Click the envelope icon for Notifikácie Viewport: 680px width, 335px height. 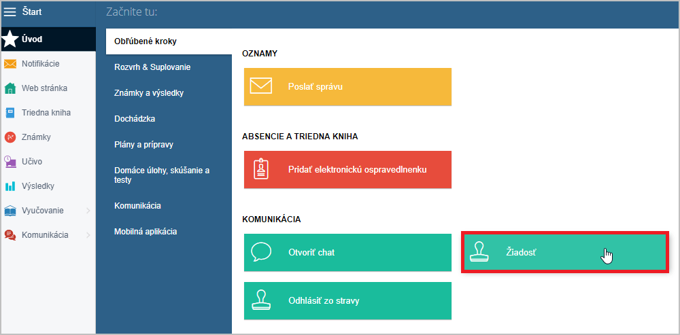click(x=10, y=64)
